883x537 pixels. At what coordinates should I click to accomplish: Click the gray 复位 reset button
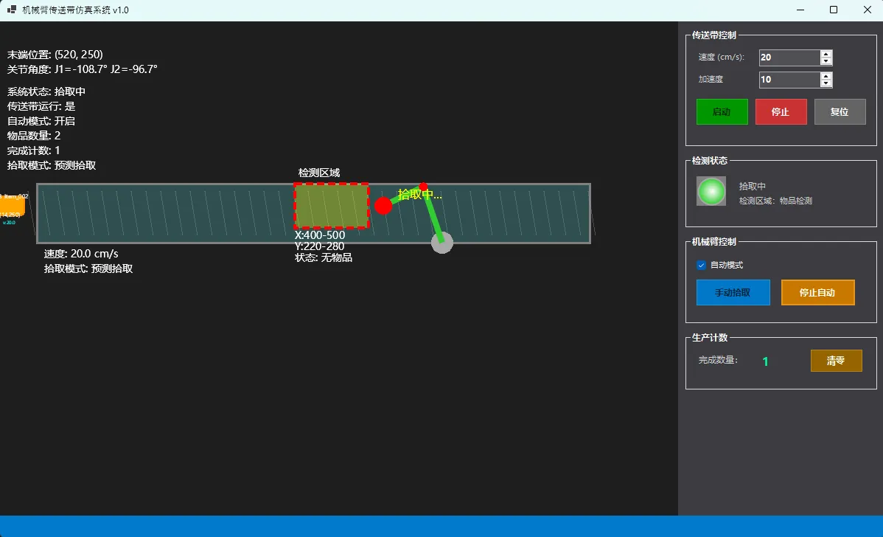pos(840,112)
